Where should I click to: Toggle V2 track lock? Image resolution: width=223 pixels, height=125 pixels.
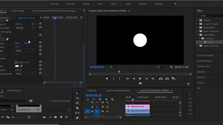pyautogui.click(x=92, y=107)
